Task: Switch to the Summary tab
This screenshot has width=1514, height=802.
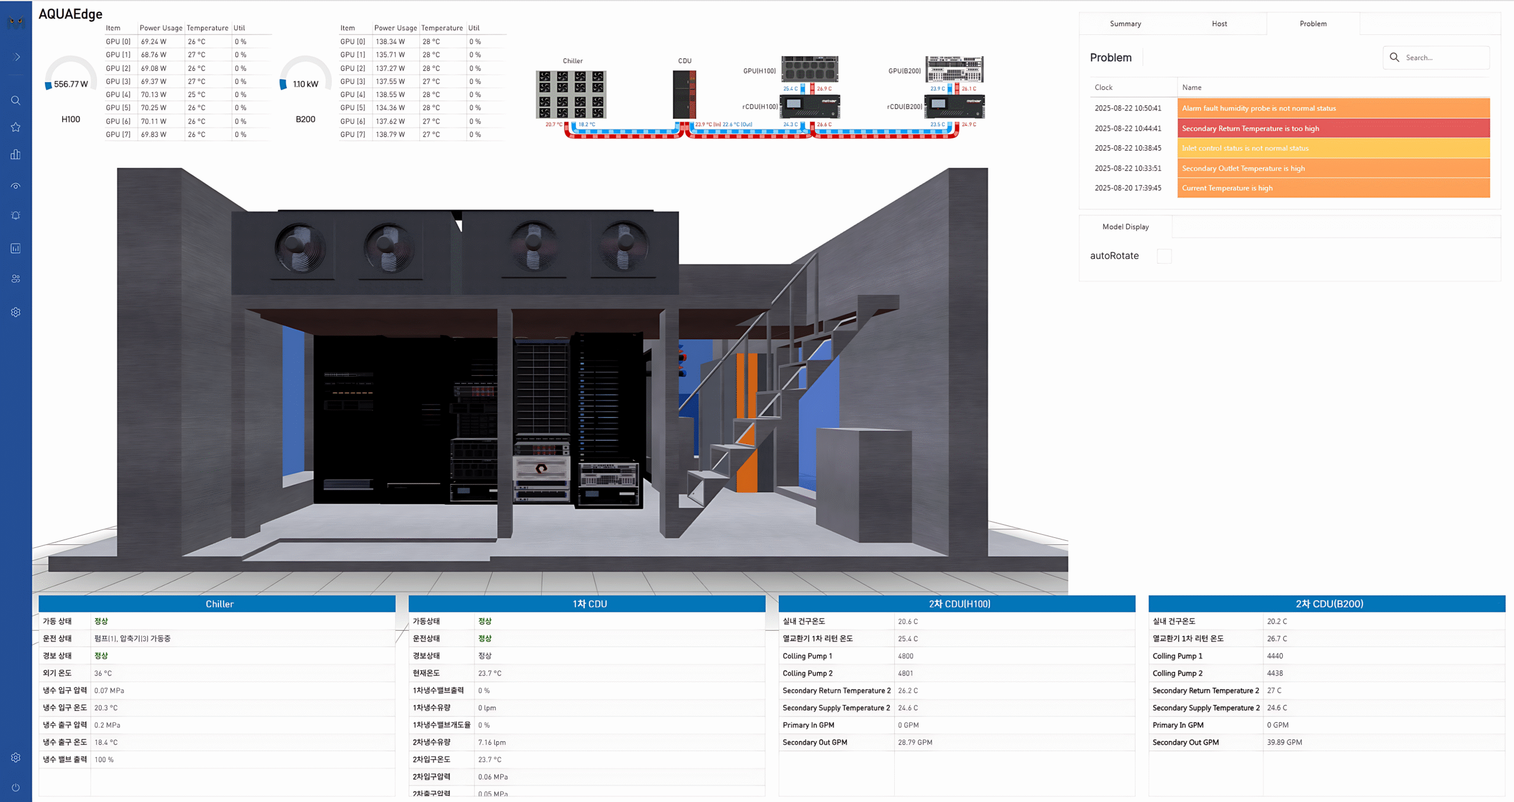Action: pyautogui.click(x=1125, y=24)
